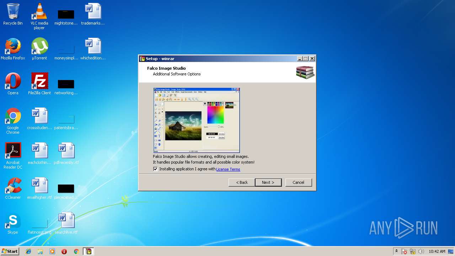This screenshot has height=256, width=455.
Task: Select the emailhigher.rtf file icon
Action: (39, 188)
